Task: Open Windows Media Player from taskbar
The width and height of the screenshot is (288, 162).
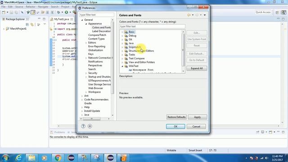Action: (x=44, y=158)
